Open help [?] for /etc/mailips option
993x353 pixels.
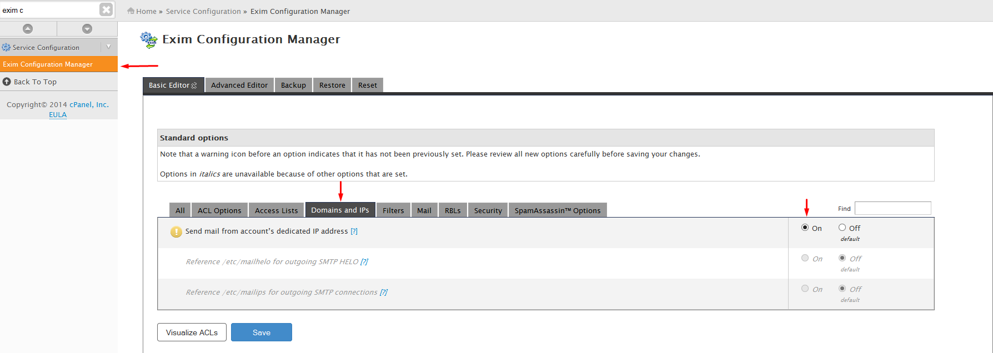384,293
